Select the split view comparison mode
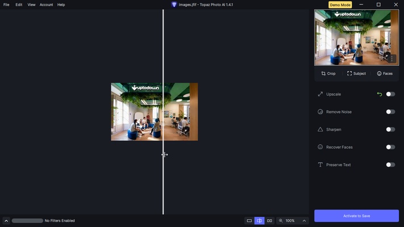 (x=259, y=221)
